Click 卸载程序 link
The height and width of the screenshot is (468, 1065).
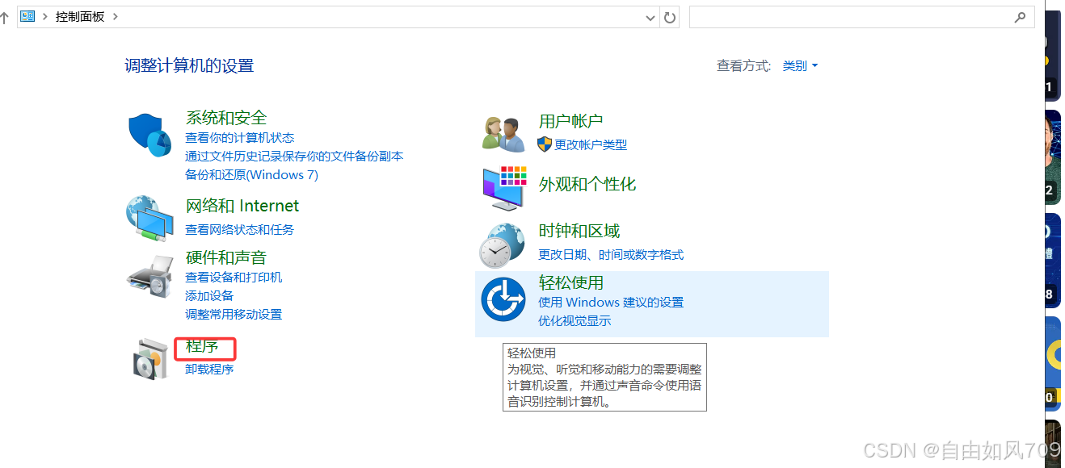(209, 370)
